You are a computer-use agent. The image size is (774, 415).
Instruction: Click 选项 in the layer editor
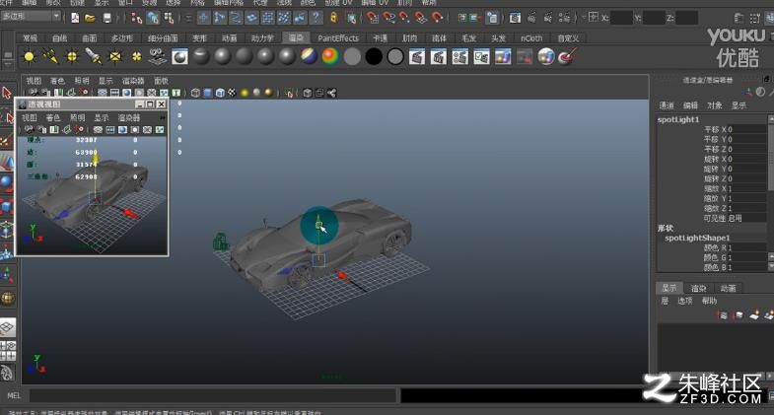tap(684, 301)
